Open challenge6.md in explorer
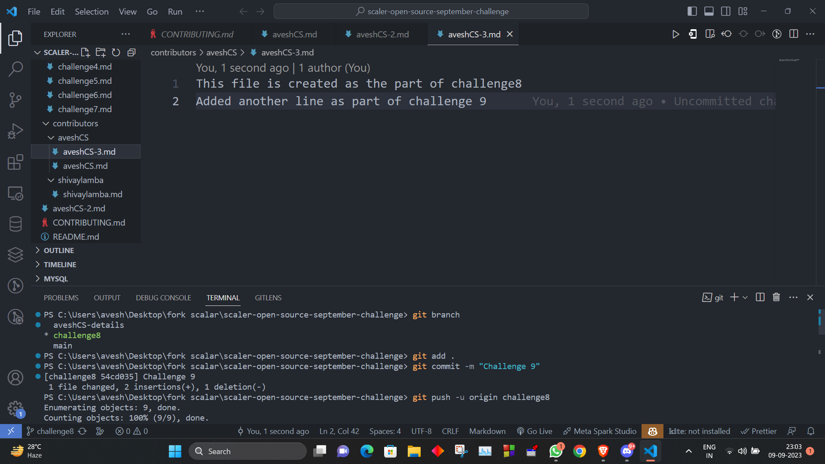Image resolution: width=825 pixels, height=464 pixels. coord(85,95)
